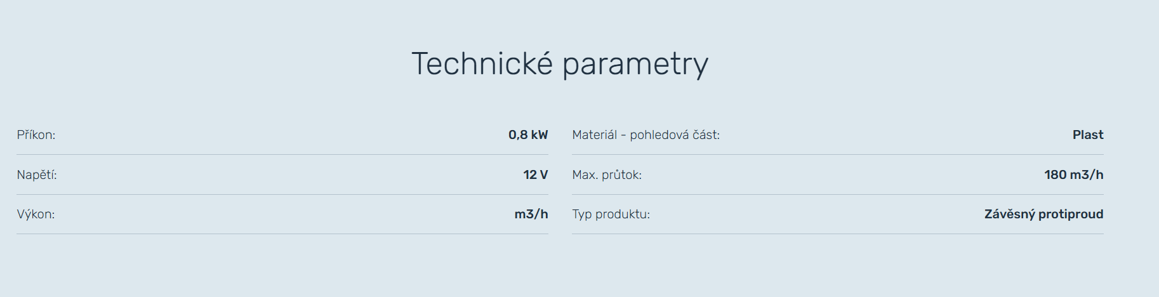Click the "Výkon:" label

click(x=36, y=214)
